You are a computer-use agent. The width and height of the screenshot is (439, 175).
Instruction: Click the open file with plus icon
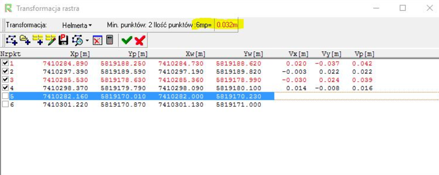click(x=25, y=40)
